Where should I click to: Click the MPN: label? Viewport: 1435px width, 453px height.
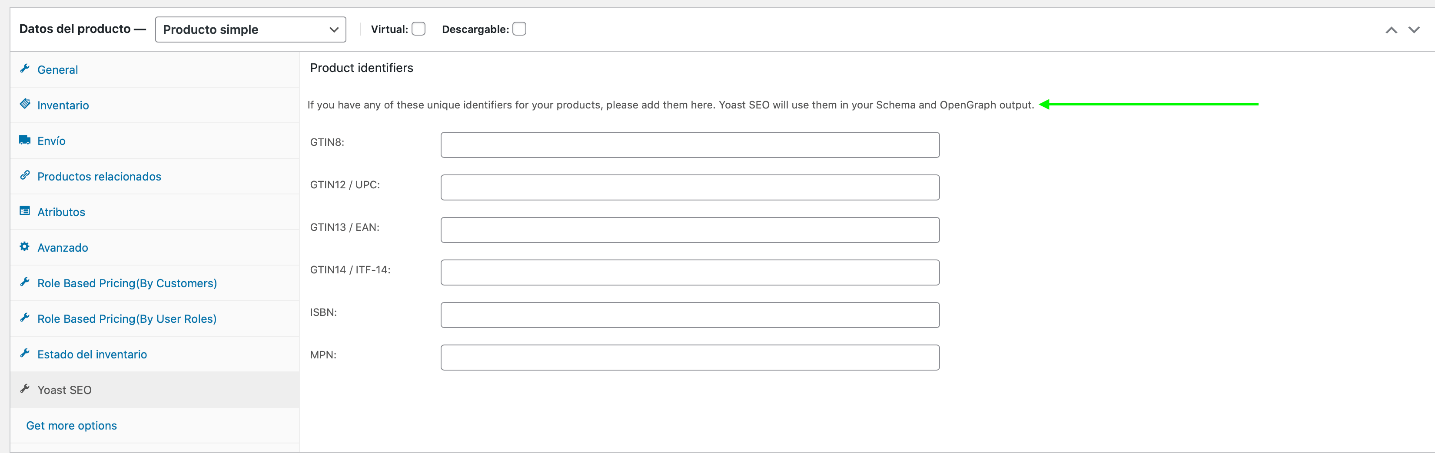[323, 355]
